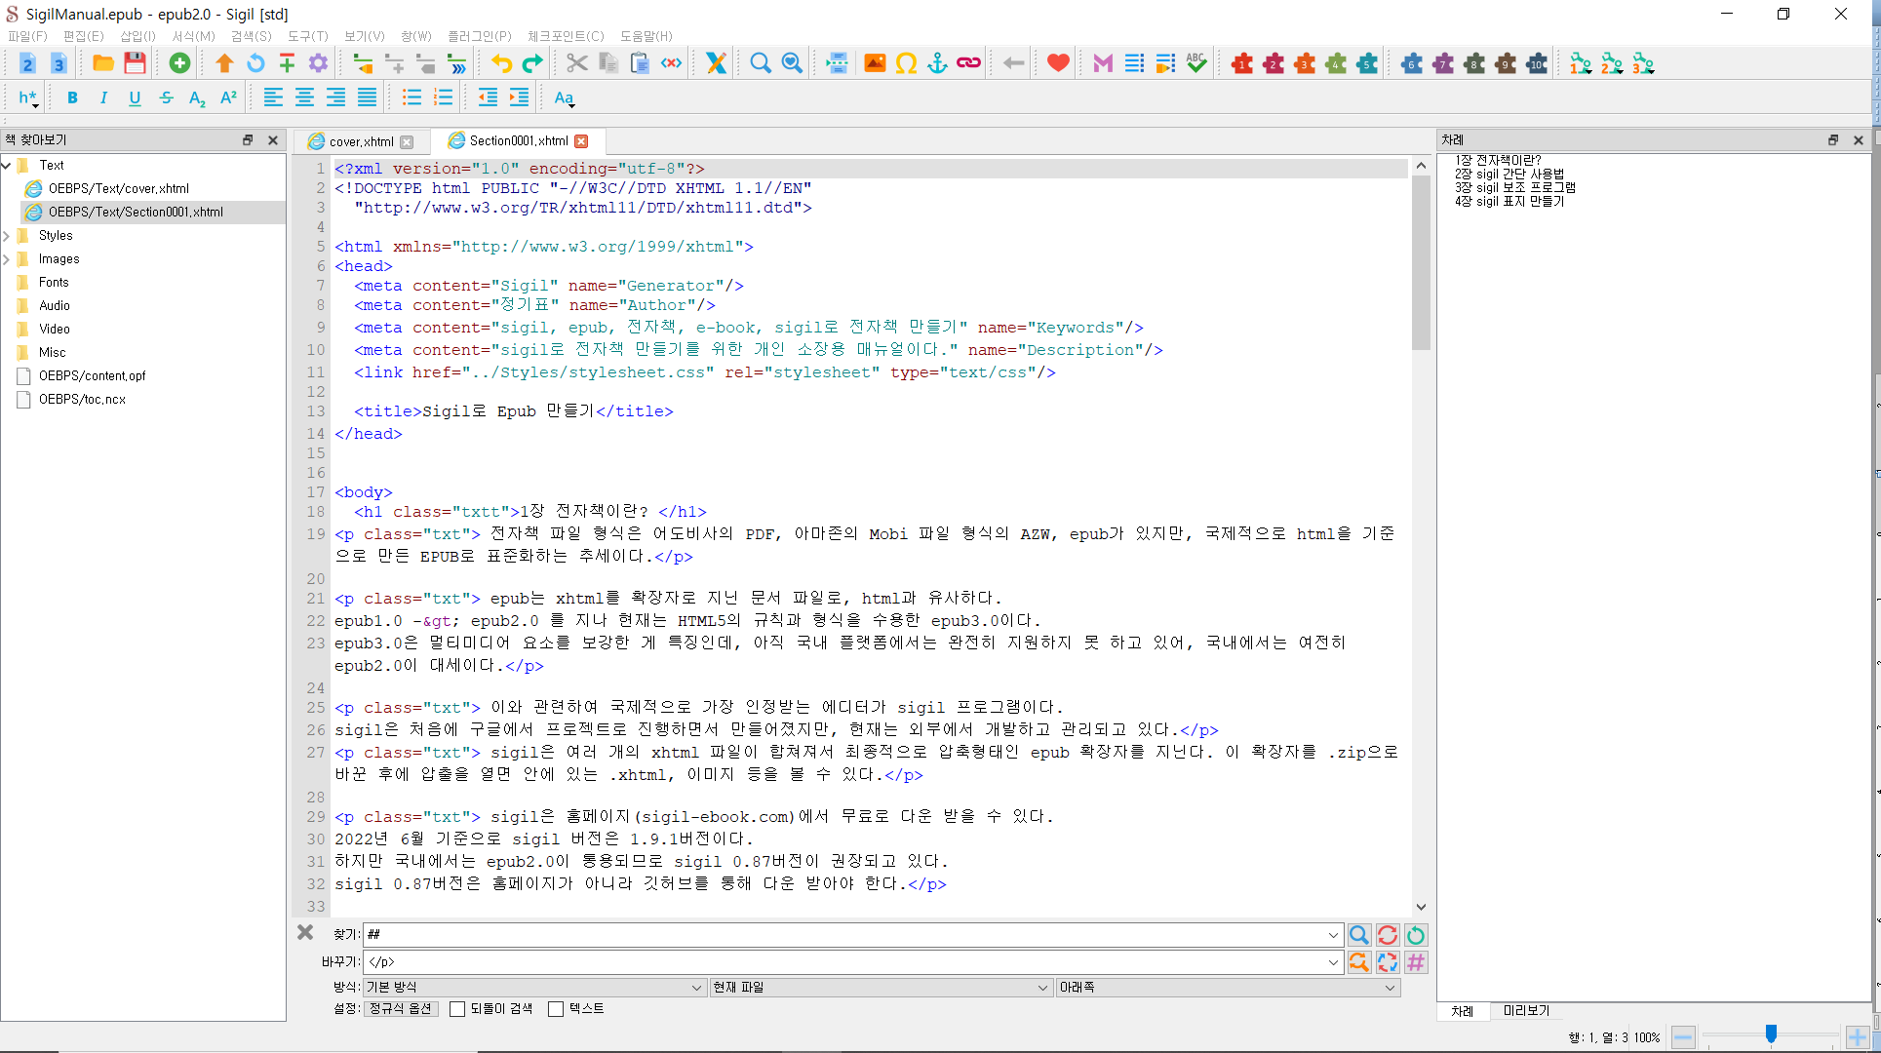This screenshot has width=1881, height=1053.
Task: Open the 현재 파일 search scope dropdown
Action: [882, 988]
